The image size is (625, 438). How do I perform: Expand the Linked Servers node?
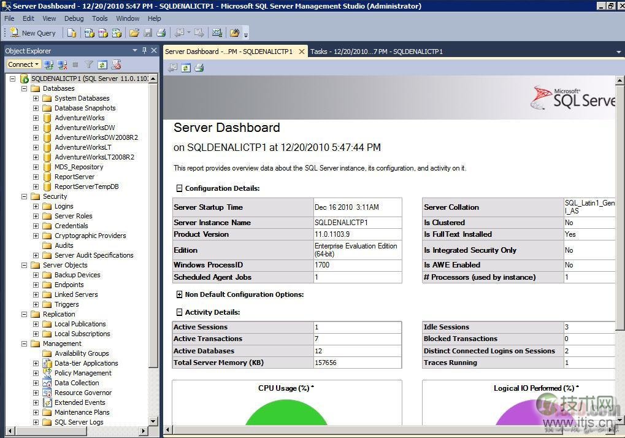coord(36,294)
